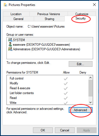The image size is (99, 136).
Task: Click the permissions list scroll down arrow
Action: click(90, 102)
